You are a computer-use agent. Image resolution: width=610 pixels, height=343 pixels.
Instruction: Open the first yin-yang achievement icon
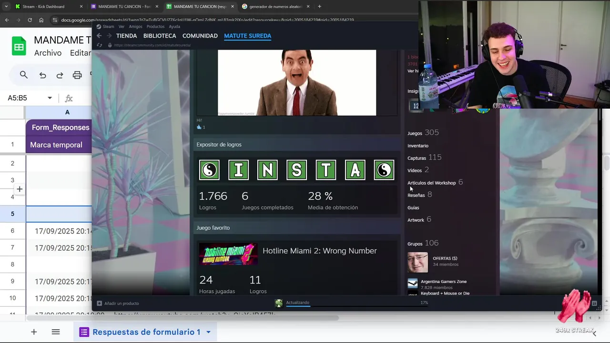pyautogui.click(x=209, y=170)
